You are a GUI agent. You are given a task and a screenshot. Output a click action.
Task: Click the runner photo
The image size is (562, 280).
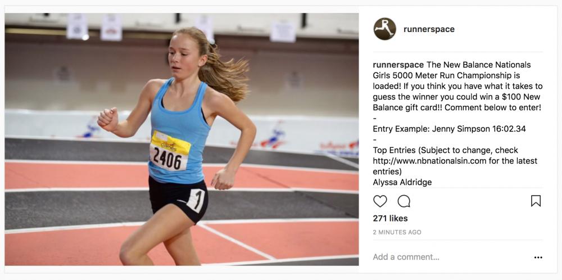[x=182, y=139]
